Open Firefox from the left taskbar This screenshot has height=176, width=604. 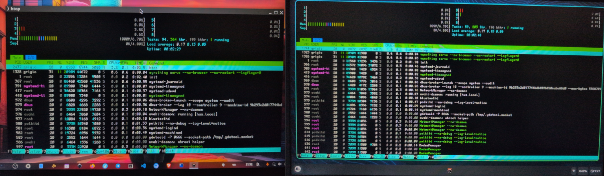pyautogui.click(x=92, y=166)
